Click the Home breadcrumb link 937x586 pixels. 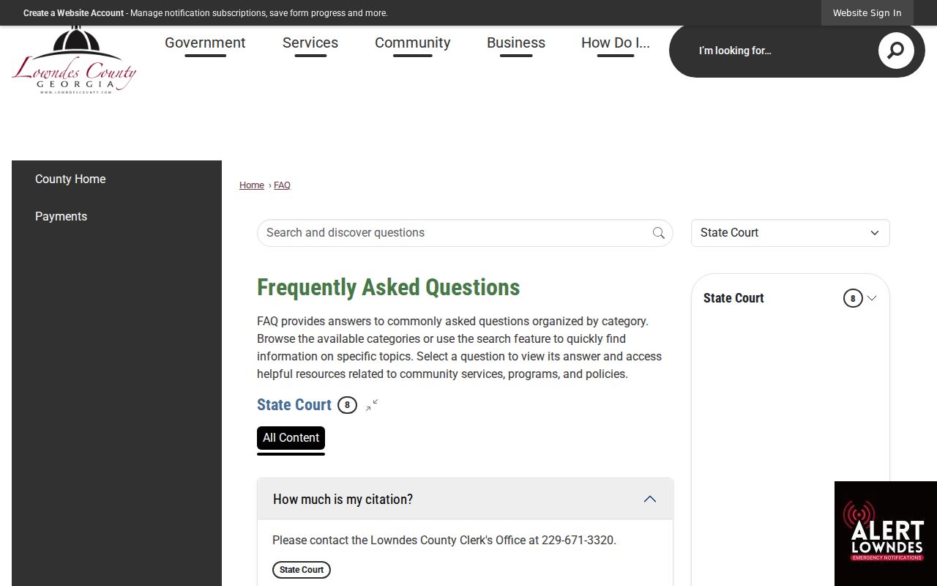coord(252,185)
